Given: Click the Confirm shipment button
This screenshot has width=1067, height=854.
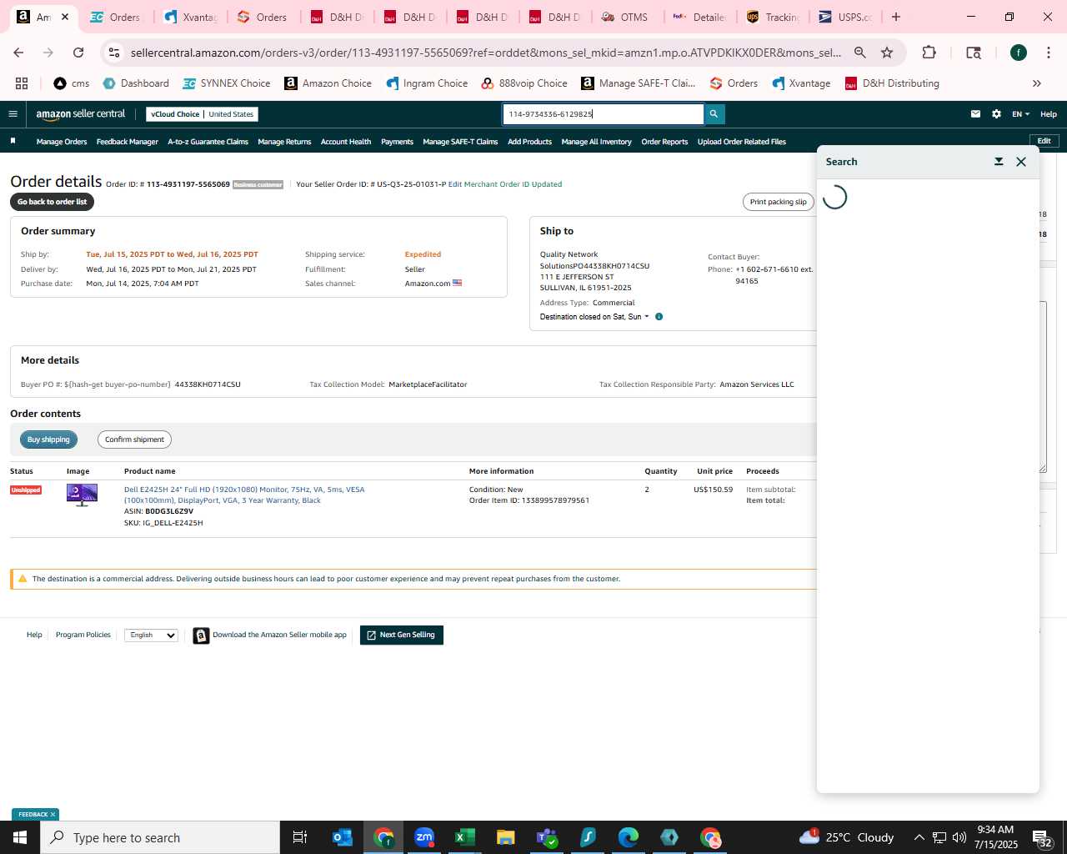Looking at the screenshot, I should coord(134,440).
